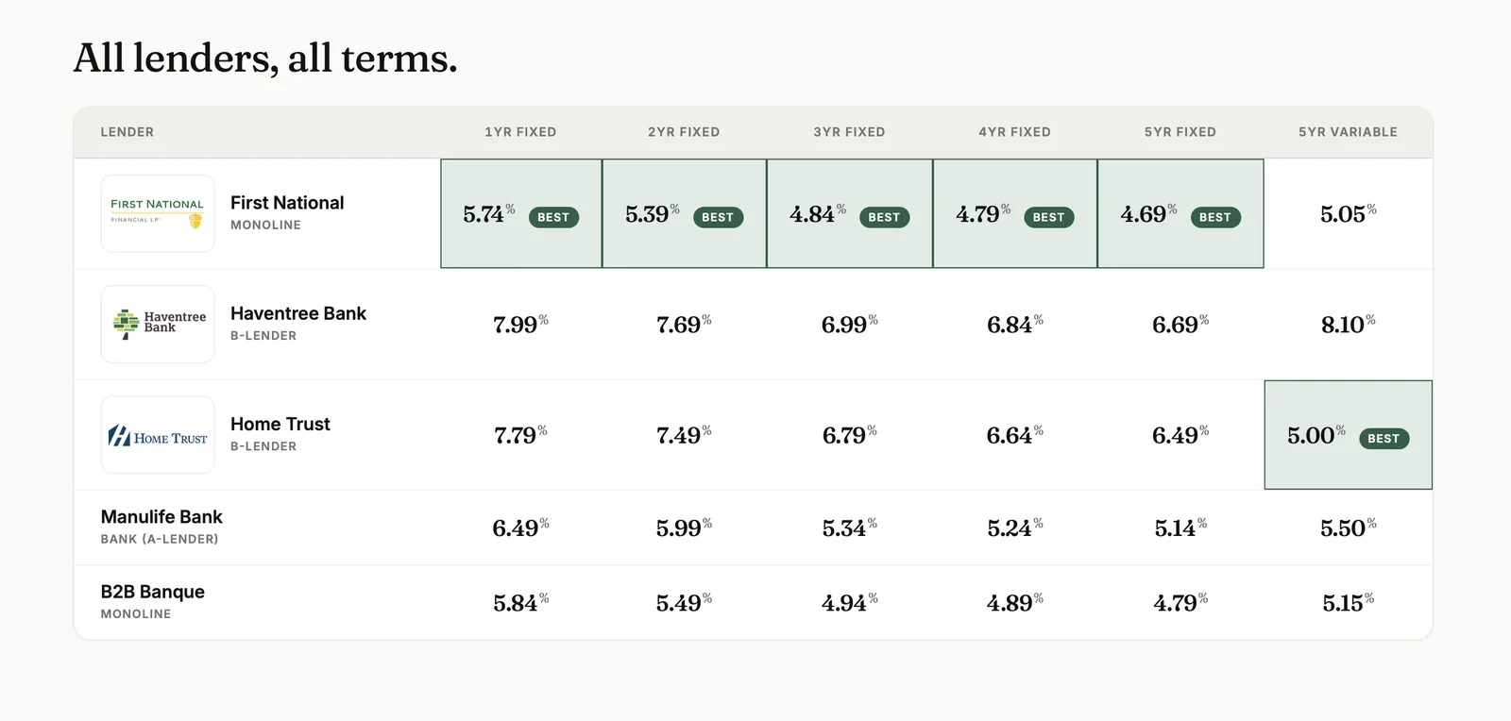
Task: Click the 5.14% rate
Action: pyautogui.click(x=1180, y=528)
